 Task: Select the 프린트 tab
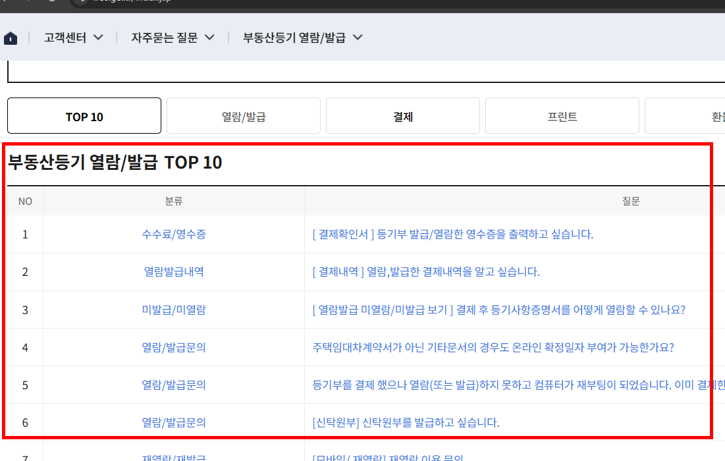coord(562,115)
